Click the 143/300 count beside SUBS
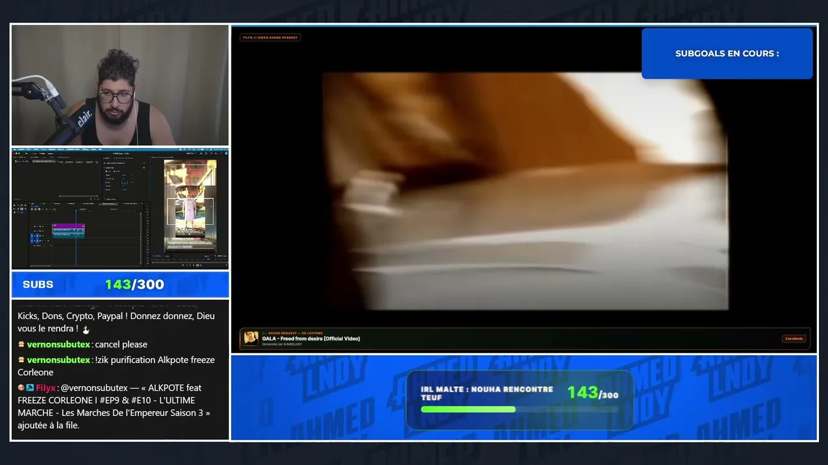Viewport: 828px width, 465px height. tap(135, 285)
